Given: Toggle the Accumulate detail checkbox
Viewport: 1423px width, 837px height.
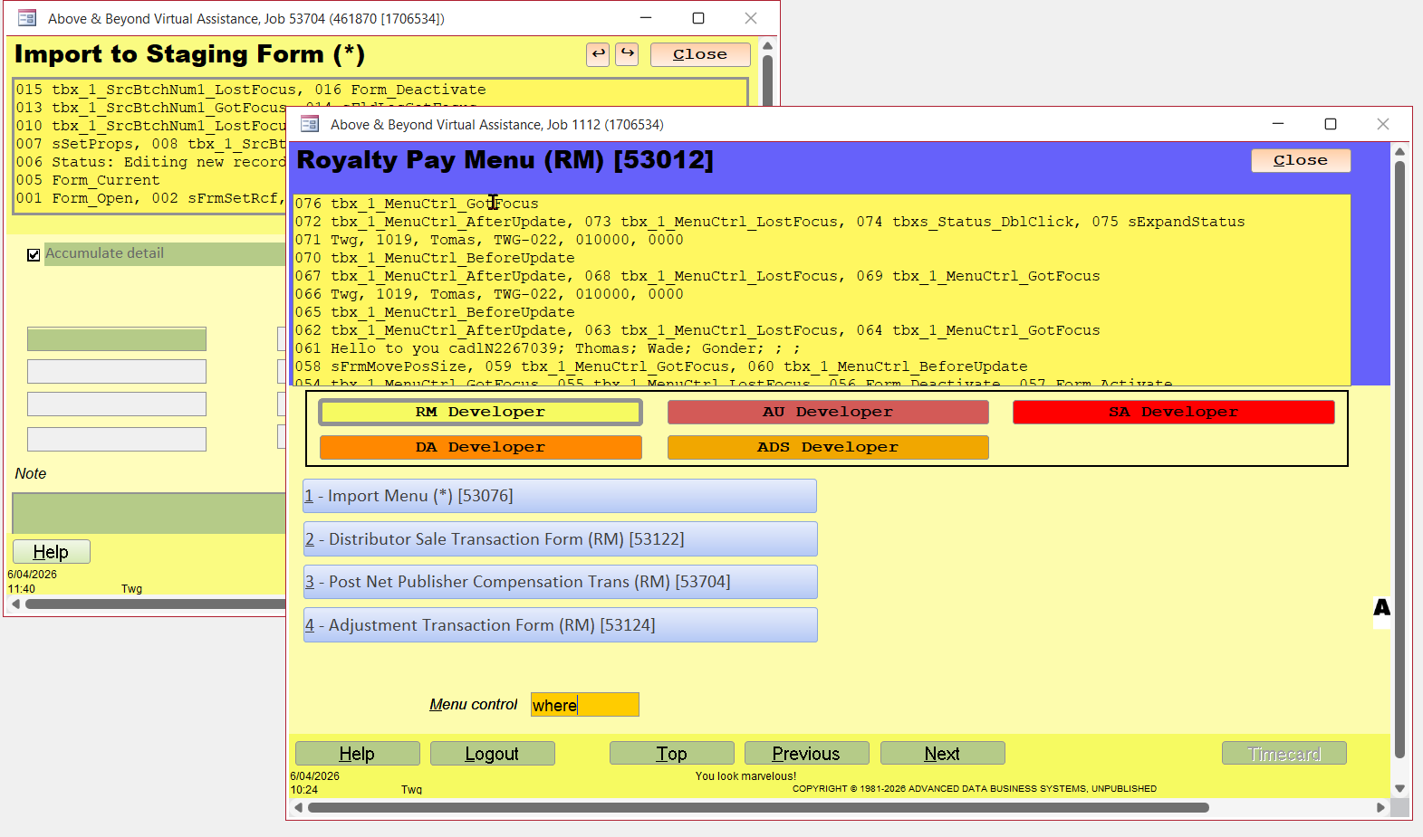Looking at the screenshot, I should point(34,255).
